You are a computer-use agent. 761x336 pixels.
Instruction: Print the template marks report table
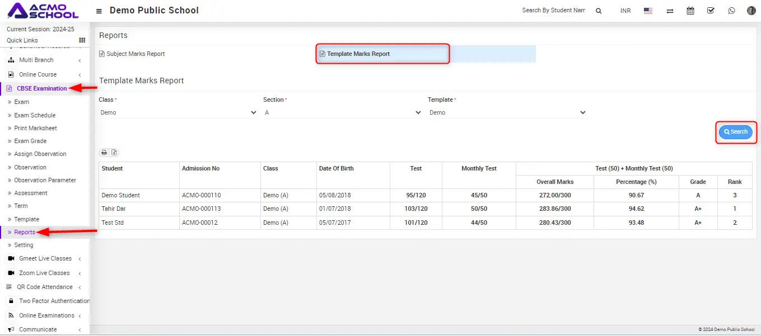pyautogui.click(x=104, y=153)
